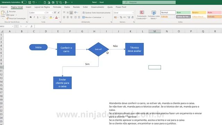Viewport: 222px width, 125px height.
Task: Click the Insert Function fx icon
Action: 32,26
